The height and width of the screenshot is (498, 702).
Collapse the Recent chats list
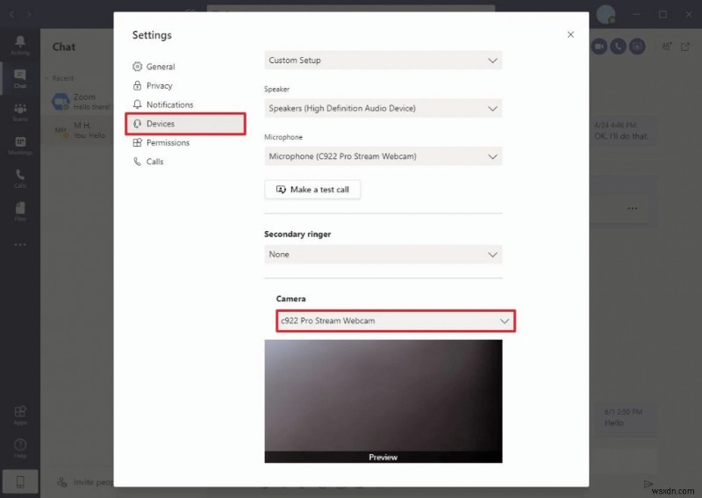coord(59,78)
